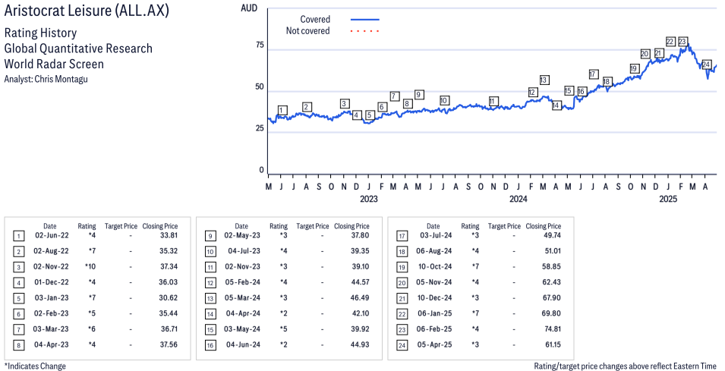Click the numbered box 21 in the table

click(402, 299)
